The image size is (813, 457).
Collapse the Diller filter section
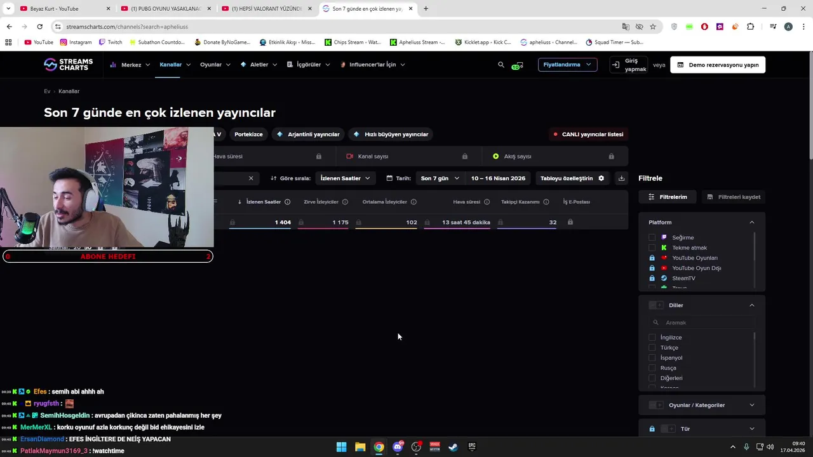[752, 305]
